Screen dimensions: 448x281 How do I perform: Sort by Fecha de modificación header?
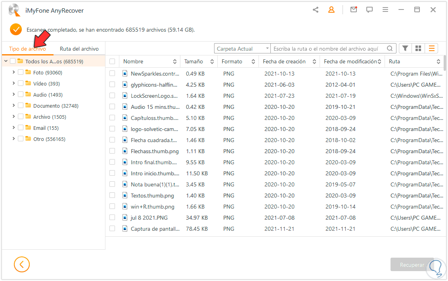[x=352, y=61]
